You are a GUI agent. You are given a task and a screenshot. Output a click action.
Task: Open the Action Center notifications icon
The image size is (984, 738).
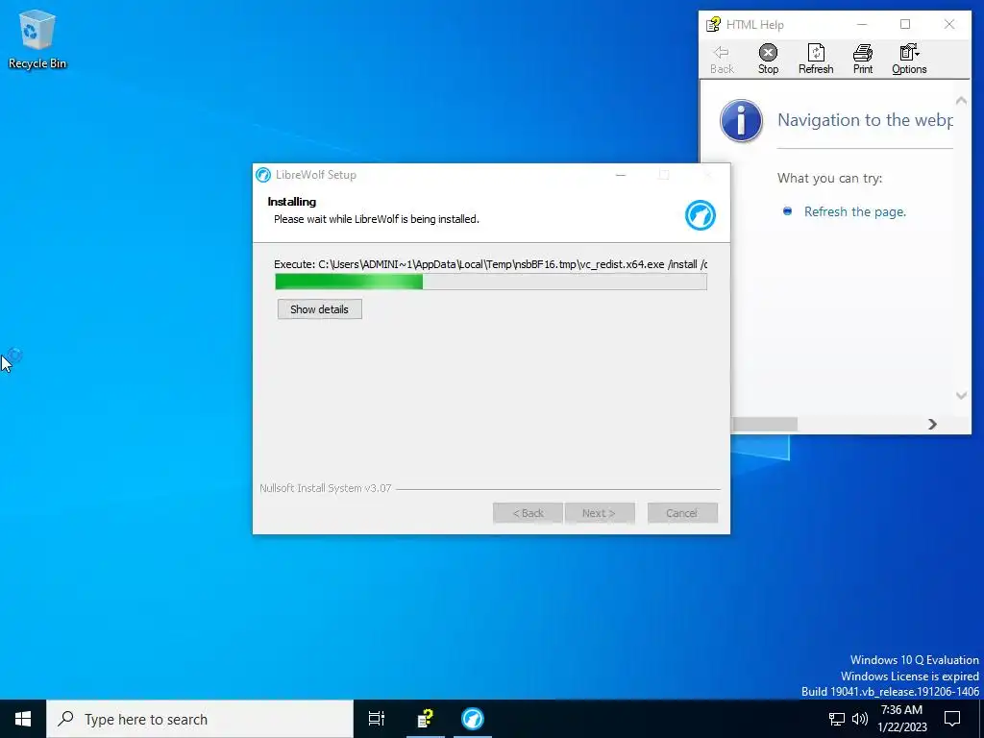point(952,719)
